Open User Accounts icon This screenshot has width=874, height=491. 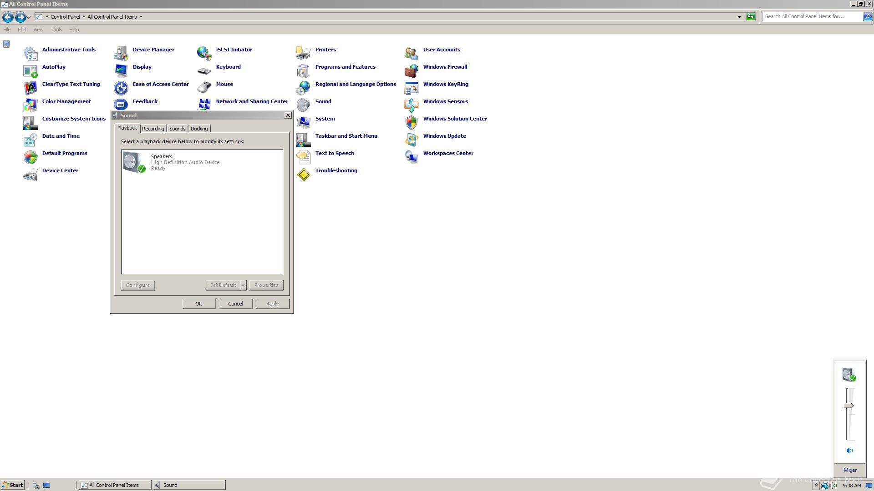pos(412,54)
